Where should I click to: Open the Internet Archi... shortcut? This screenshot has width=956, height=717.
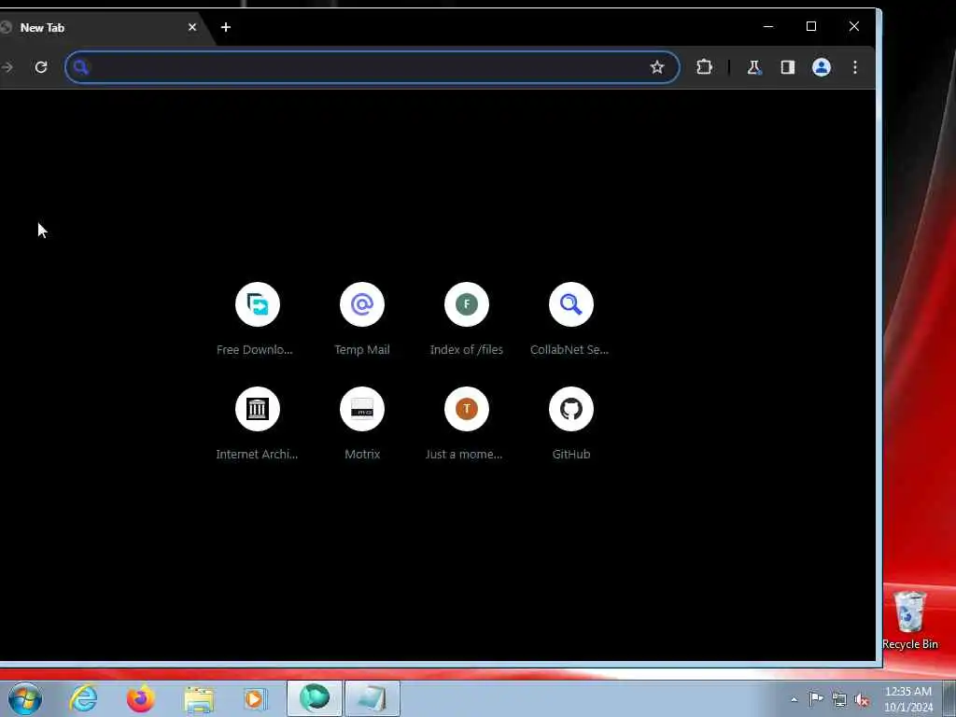tap(257, 423)
